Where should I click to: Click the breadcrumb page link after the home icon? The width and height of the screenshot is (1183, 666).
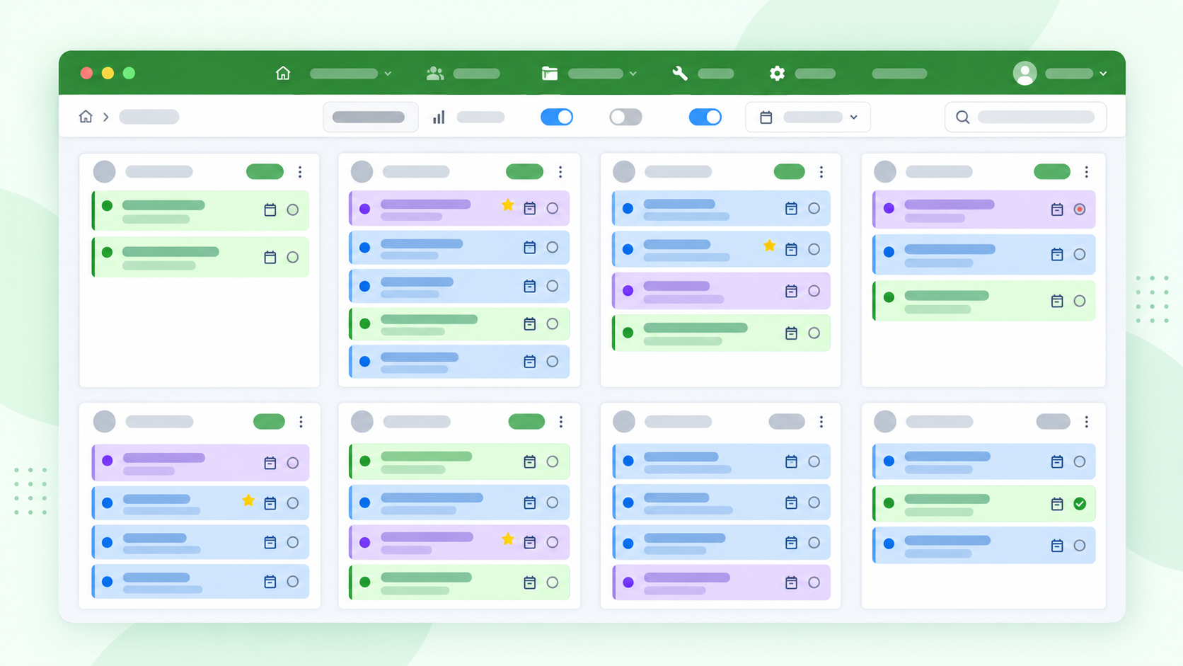point(149,117)
